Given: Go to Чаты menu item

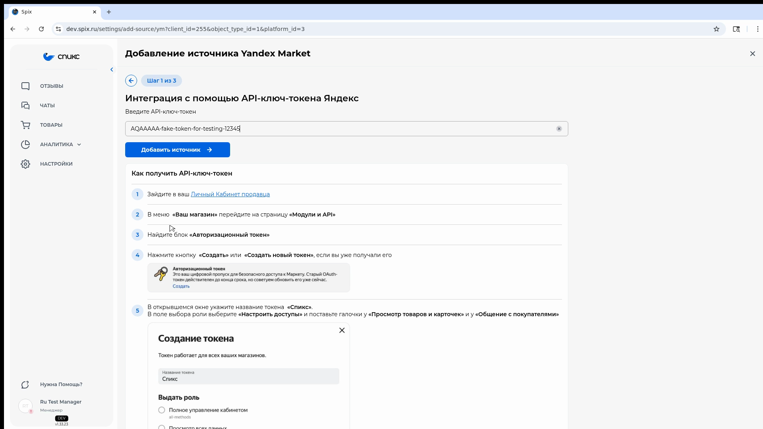Looking at the screenshot, I should 47,106.
